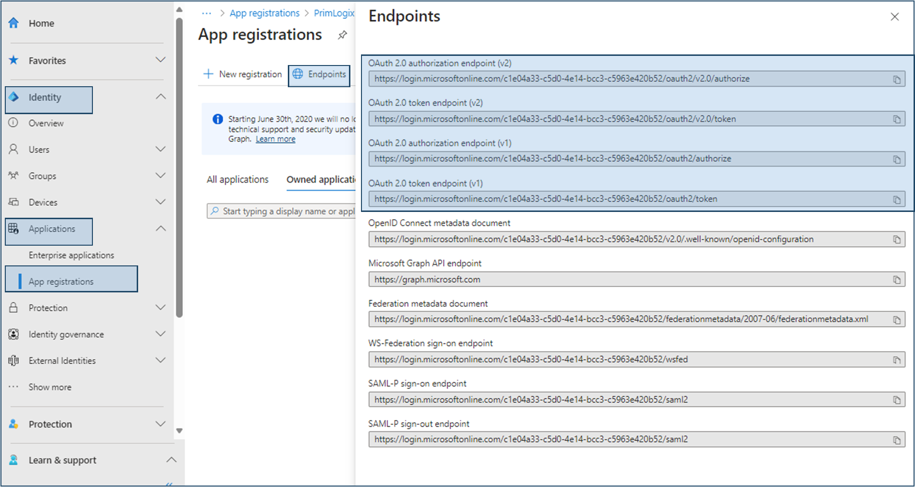Viewport: 915px width, 487px height.
Task: Expand the Users chevron
Action: [161, 149]
